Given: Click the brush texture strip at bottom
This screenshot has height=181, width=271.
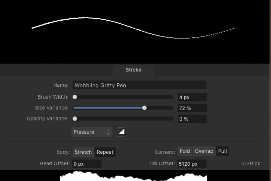Looking at the screenshot, I should click(133, 176).
